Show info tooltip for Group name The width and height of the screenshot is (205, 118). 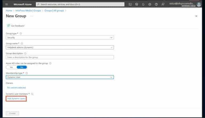point(22,43)
